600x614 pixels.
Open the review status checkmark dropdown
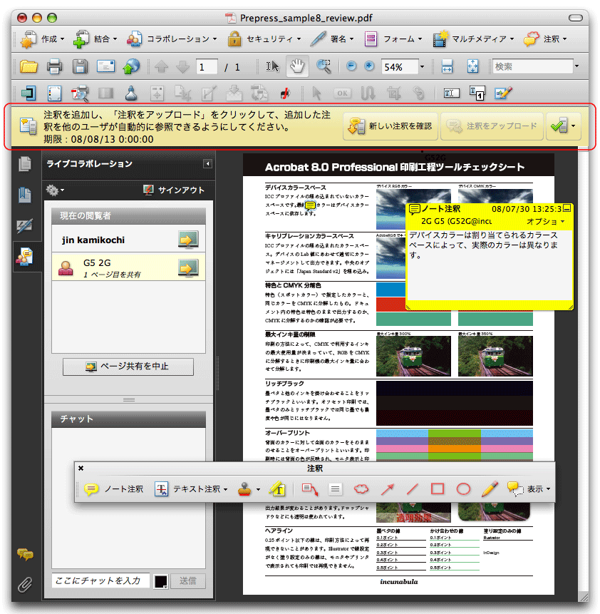(563, 126)
